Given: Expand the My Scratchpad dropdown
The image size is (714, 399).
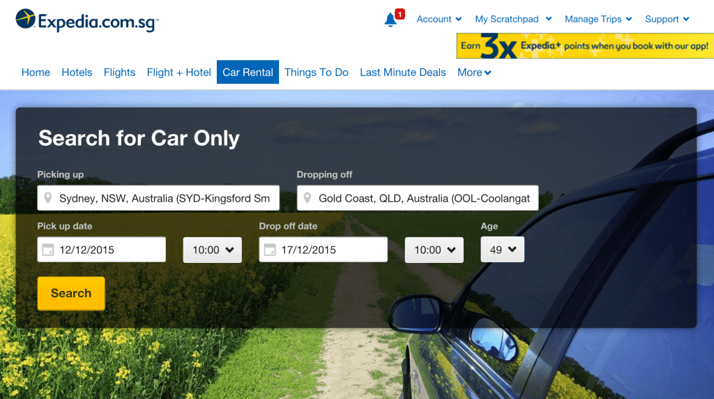Looking at the screenshot, I should [513, 19].
